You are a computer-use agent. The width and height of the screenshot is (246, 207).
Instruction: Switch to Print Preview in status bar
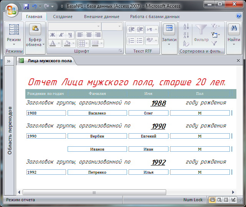coord(219,200)
